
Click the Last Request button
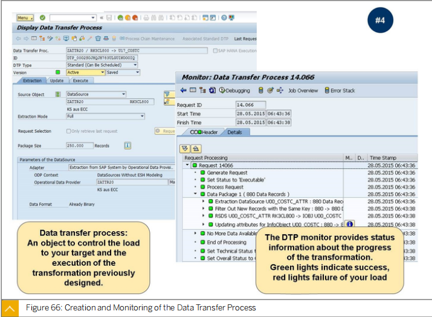245,39
